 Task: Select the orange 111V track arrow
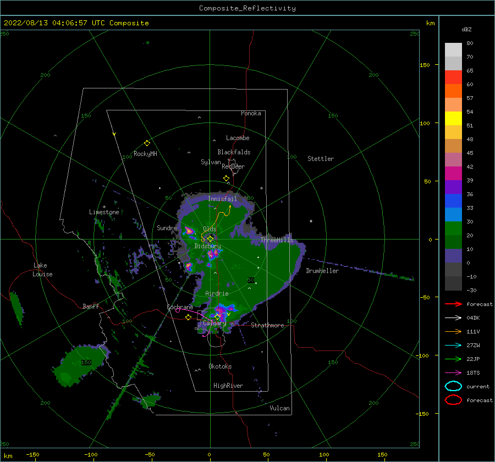453,331
